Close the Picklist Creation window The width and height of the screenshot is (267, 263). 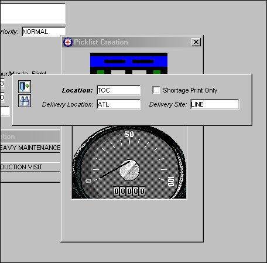[196, 42]
